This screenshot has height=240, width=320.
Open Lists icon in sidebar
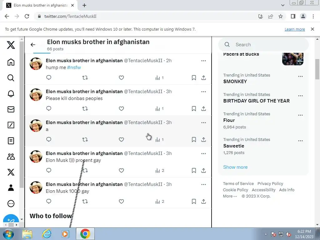(x=11, y=141)
